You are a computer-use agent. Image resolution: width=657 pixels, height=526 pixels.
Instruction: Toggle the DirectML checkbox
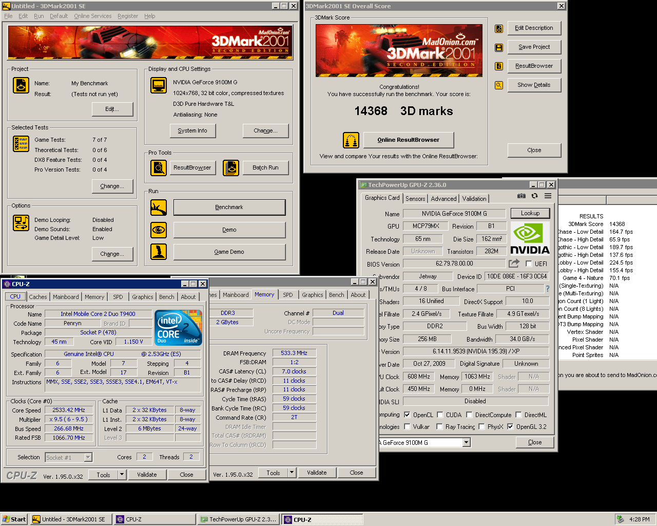pos(519,415)
